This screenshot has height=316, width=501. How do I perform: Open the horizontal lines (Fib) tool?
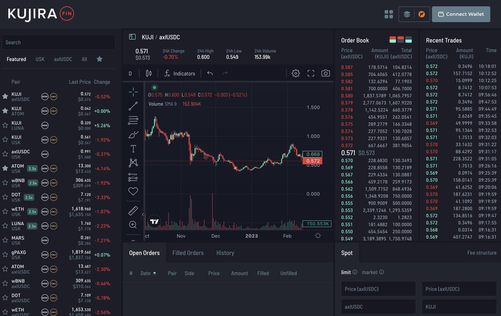point(133,120)
